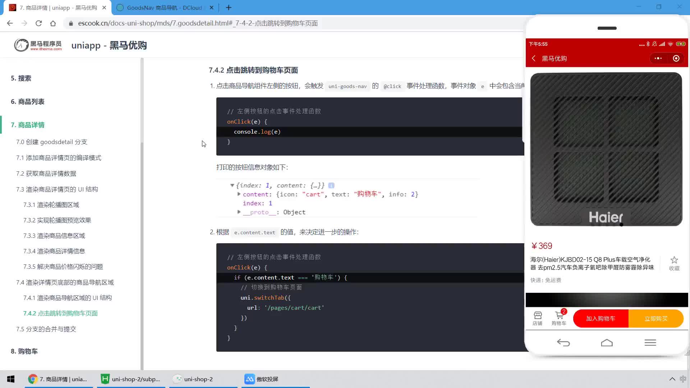The image size is (690, 388).
Task: Tap the 加入购物车 button
Action: (601, 318)
